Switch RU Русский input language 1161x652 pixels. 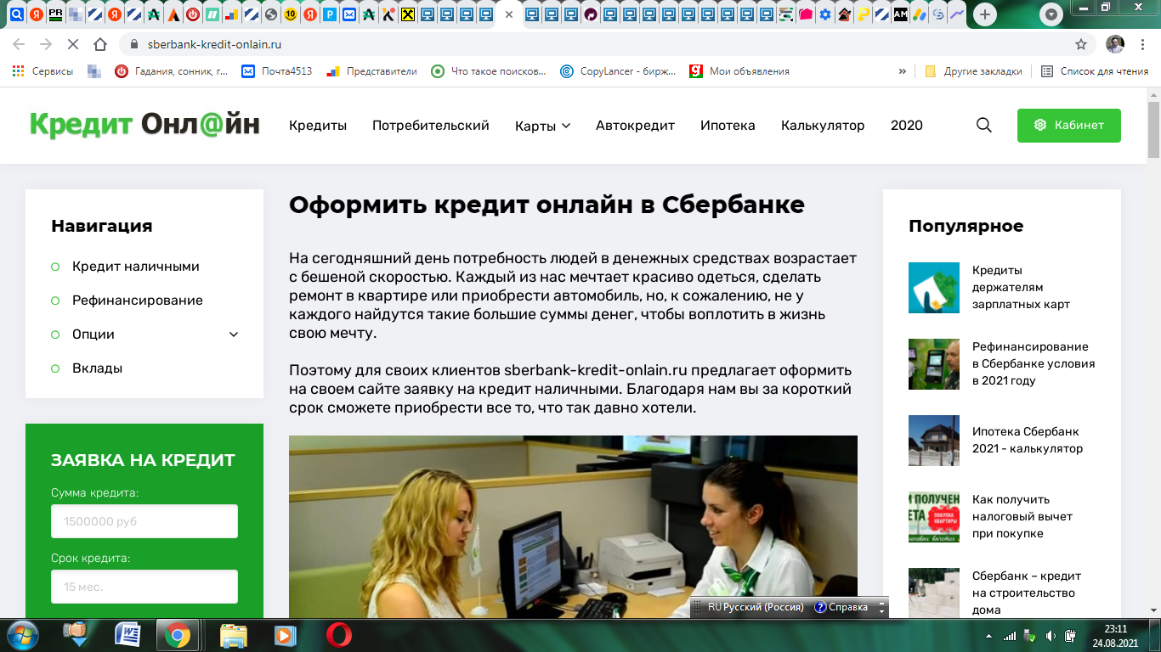(756, 607)
